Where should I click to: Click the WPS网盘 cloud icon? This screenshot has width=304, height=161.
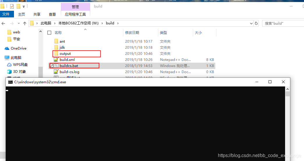point(9,65)
